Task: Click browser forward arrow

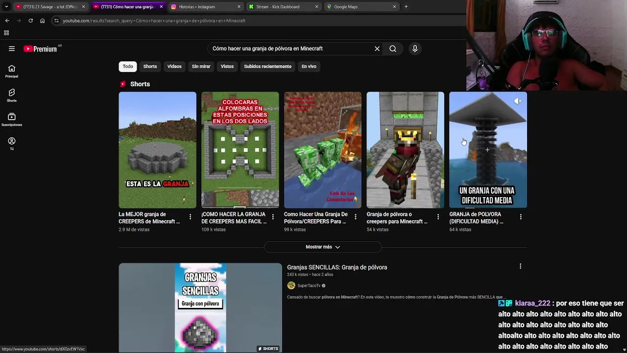Action: [x=19, y=21]
